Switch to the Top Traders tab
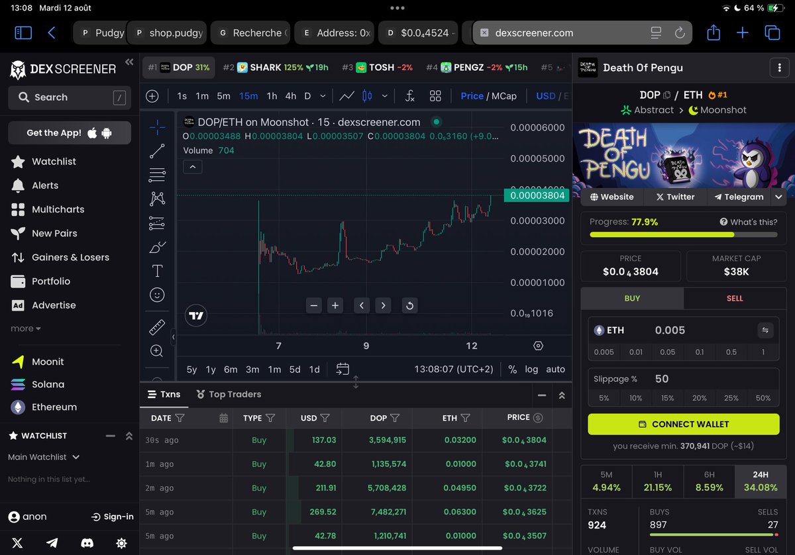Viewport: 795px width, 555px height. (229, 394)
